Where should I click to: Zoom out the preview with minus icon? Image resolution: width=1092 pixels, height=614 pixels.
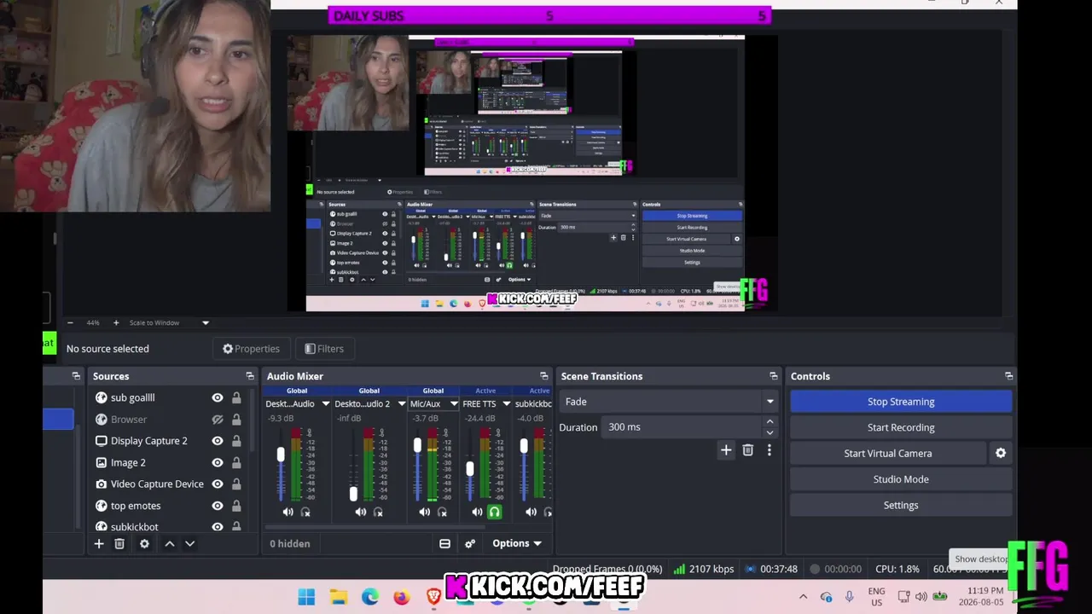pyautogui.click(x=70, y=323)
